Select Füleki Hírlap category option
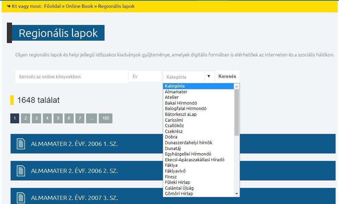The image size is (339, 204). pos(198,182)
